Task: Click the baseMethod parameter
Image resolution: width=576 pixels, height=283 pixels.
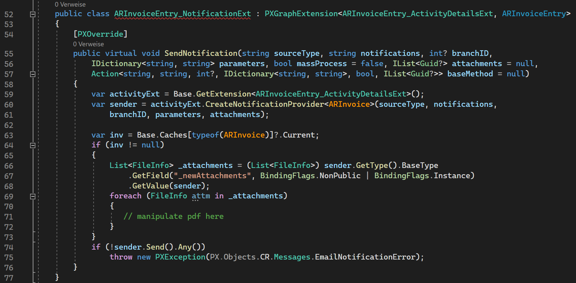Action: 470,74
